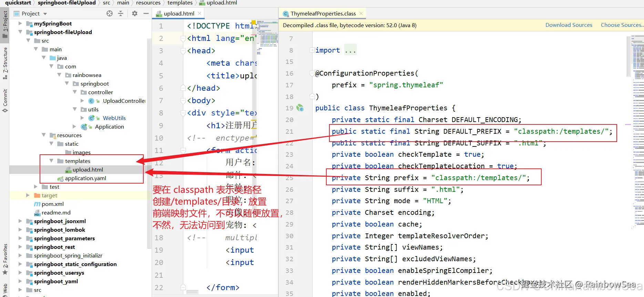Image resolution: width=644 pixels, height=297 pixels.
Task: Click the ThymeleafProperties class name declaration
Action: [408, 108]
